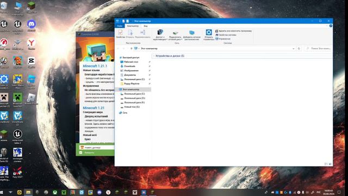
Task: Open the address bar history dropdown
Action: coord(294,48)
